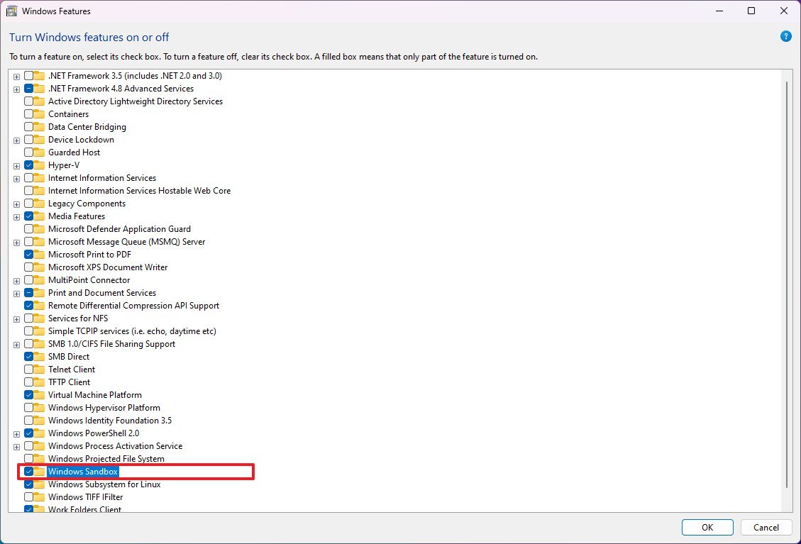Select Remote Differential Compression API Support
801x544 pixels.
[133, 306]
